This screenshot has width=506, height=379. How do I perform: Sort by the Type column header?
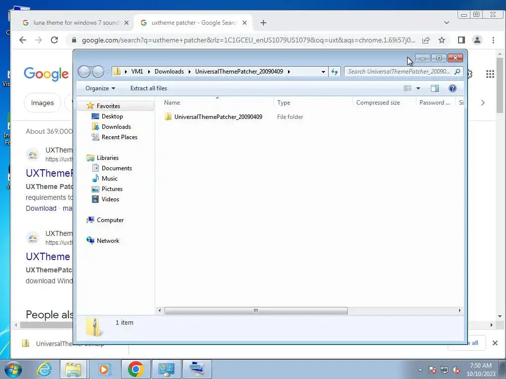click(313, 103)
